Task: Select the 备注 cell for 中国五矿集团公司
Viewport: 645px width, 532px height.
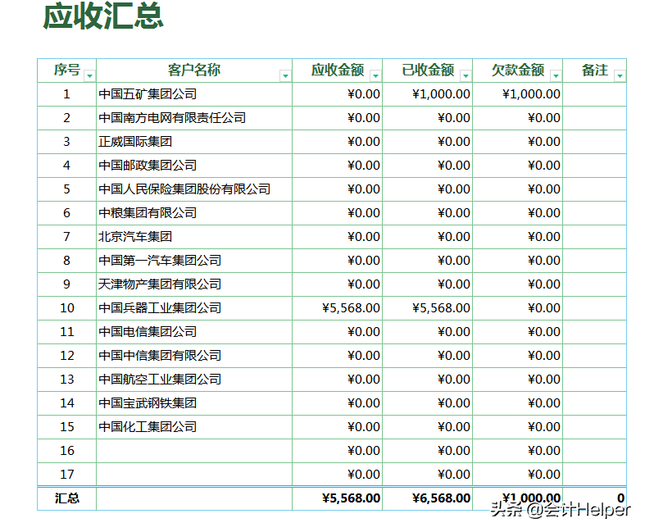Action: point(594,94)
